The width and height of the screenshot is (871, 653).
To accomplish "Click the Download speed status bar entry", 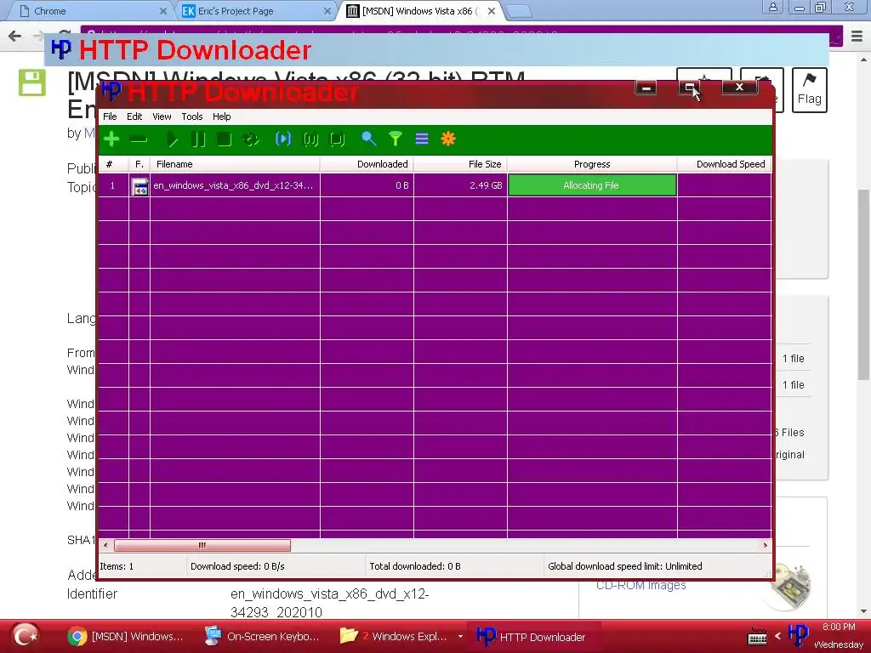I will (237, 566).
